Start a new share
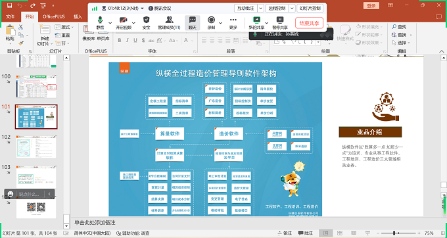 click(x=256, y=23)
